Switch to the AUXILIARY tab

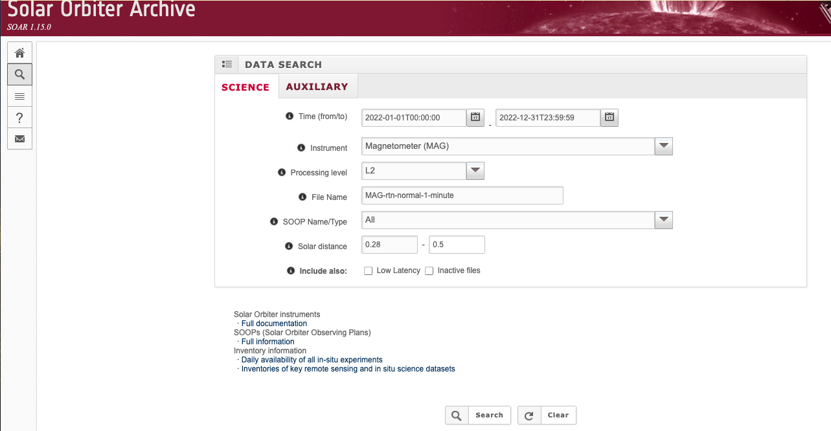(x=317, y=86)
